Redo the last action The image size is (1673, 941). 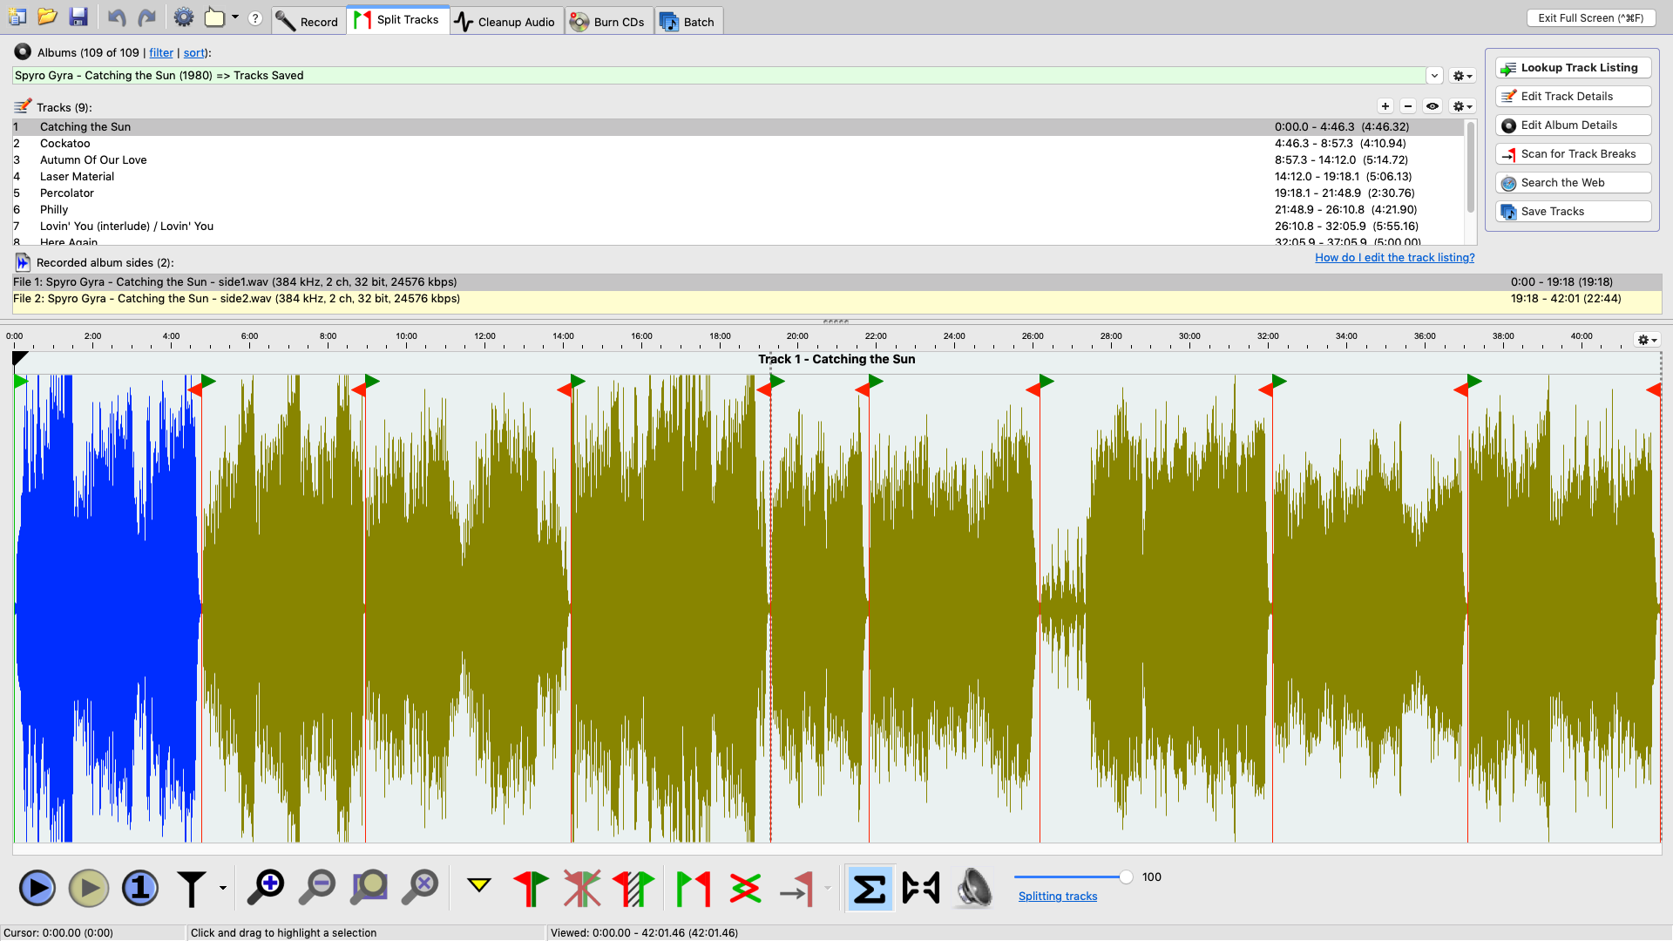pyautogui.click(x=147, y=17)
